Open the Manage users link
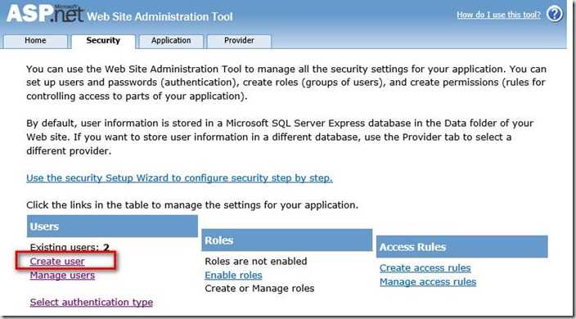576x319 pixels. (62, 276)
